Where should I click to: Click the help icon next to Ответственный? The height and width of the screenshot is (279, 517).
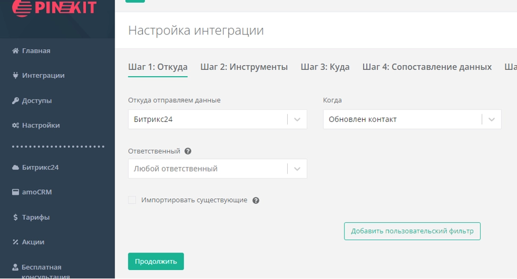[188, 151]
